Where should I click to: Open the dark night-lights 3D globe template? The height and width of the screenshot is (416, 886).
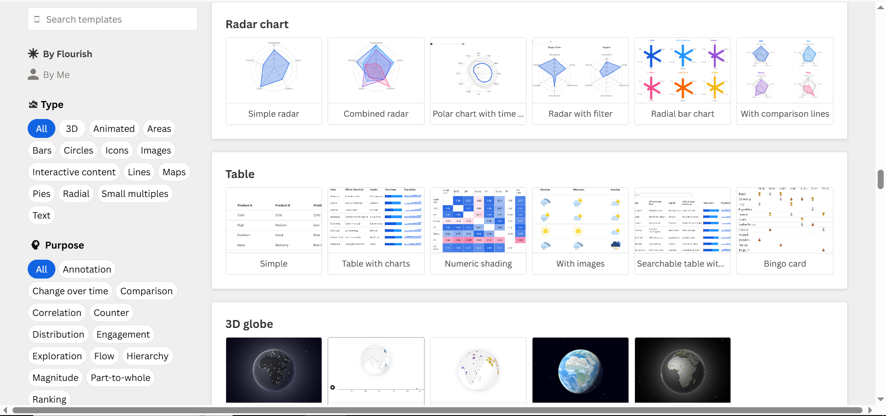tap(274, 370)
